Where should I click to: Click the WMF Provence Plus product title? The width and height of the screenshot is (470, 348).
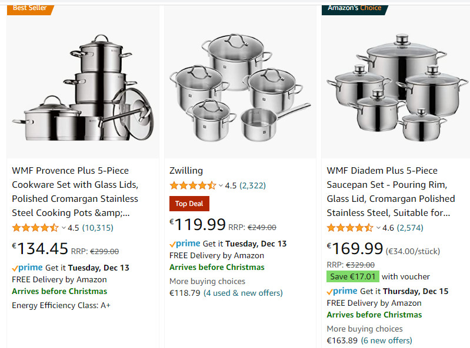(x=75, y=191)
